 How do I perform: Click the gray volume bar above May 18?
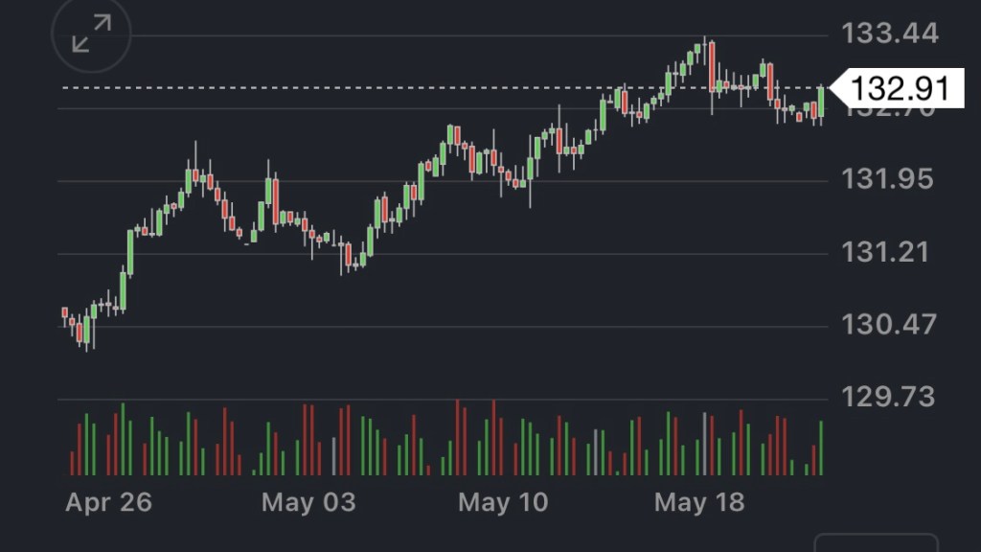pos(705,444)
